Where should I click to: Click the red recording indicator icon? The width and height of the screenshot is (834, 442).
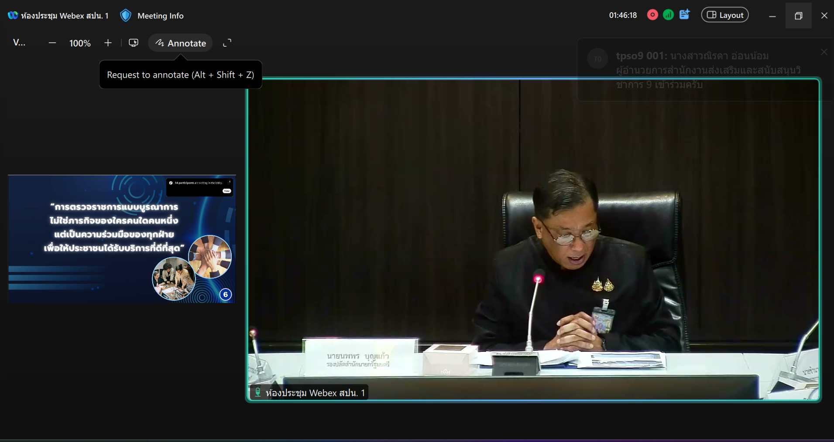click(652, 15)
